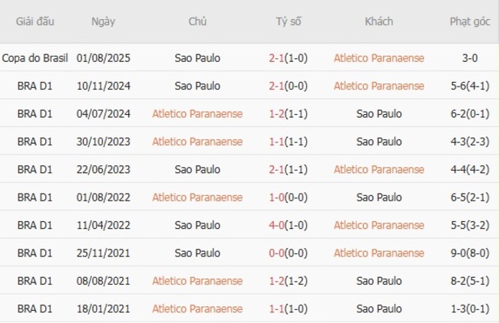
Task: Select Atletico Paranaense in the 30/10/2023 row
Action: coord(197,142)
